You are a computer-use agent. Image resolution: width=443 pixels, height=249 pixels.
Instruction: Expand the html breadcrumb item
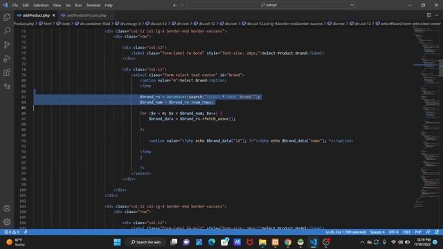(x=48, y=24)
